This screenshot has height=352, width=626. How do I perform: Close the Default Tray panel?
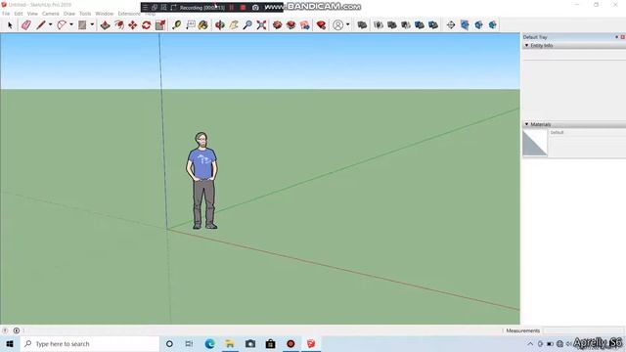point(622,37)
